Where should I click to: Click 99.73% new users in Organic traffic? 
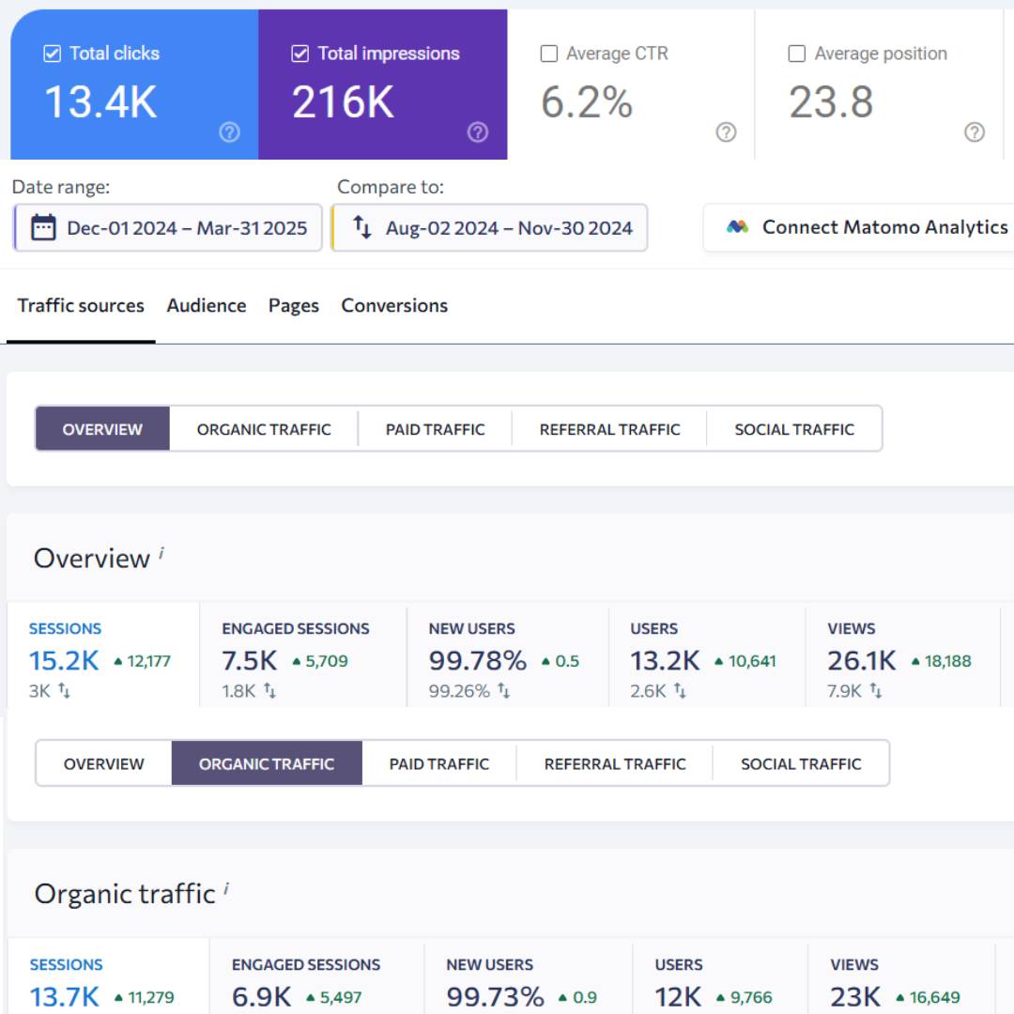(x=496, y=996)
